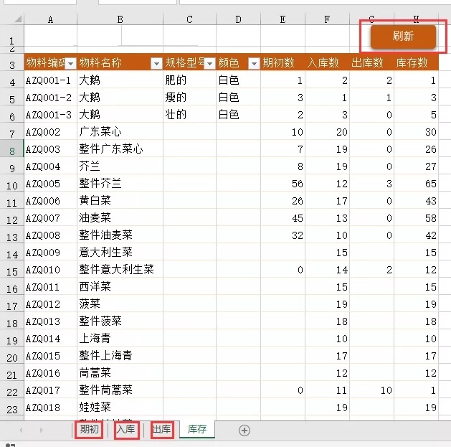This screenshot has width=451, height=447.
Task: Open the 物料名称 filter dropdown
Action: [156, 63]
